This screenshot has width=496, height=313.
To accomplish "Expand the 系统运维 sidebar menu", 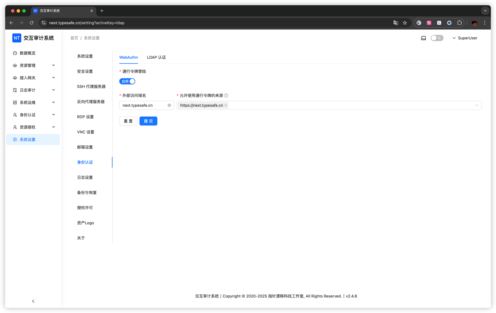I will 33,102.
